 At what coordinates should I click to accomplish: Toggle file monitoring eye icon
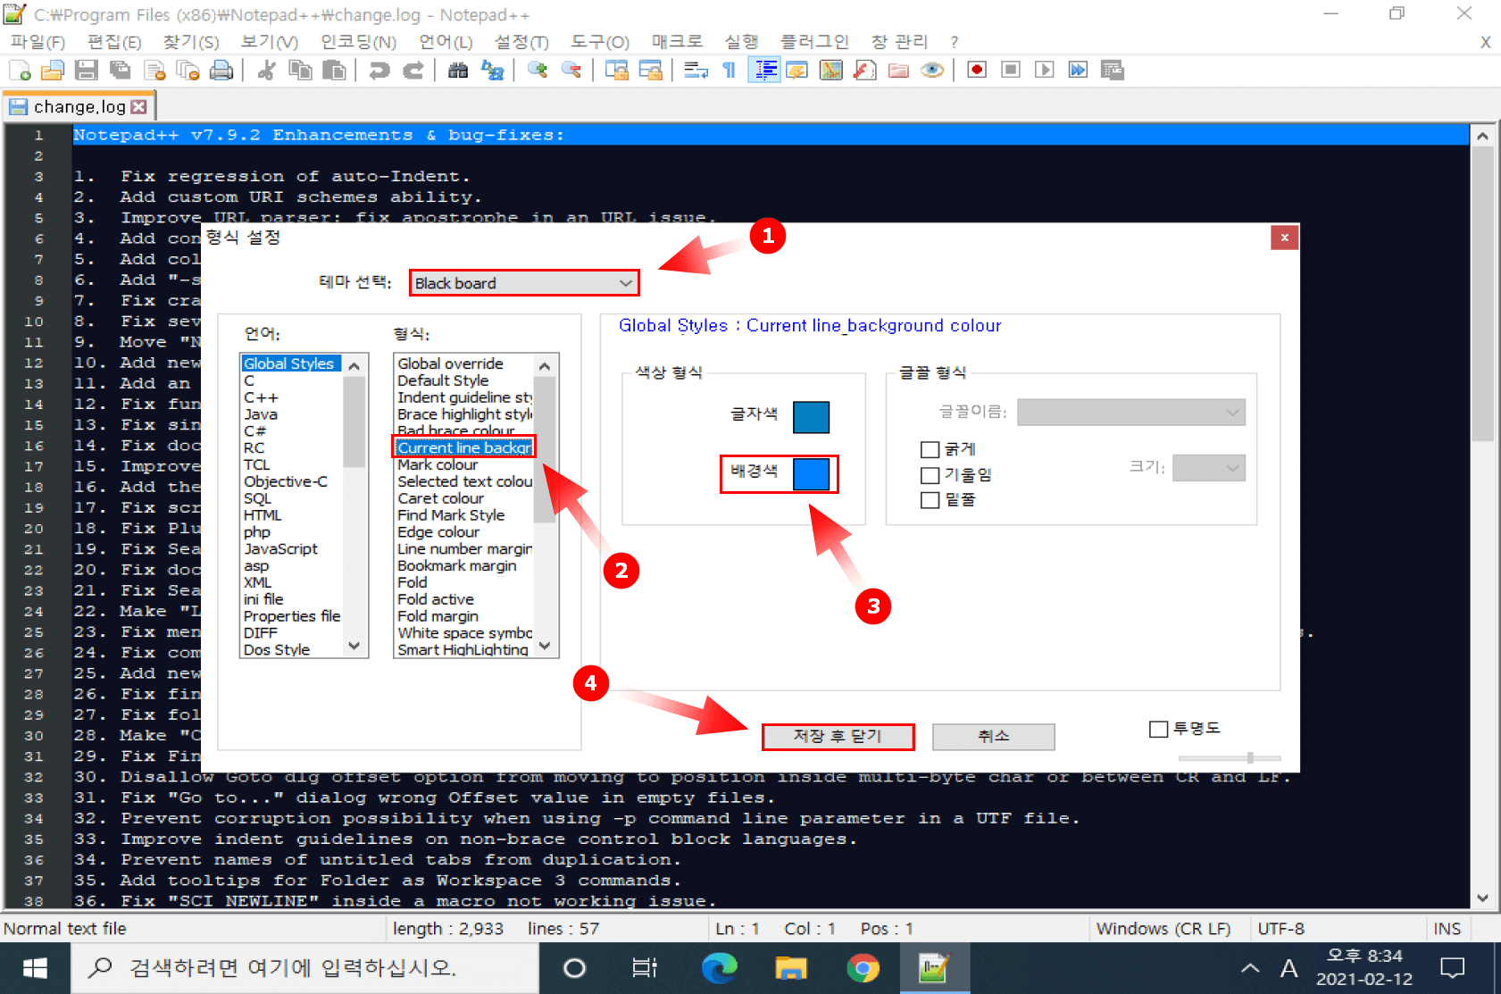pos(932,71)
